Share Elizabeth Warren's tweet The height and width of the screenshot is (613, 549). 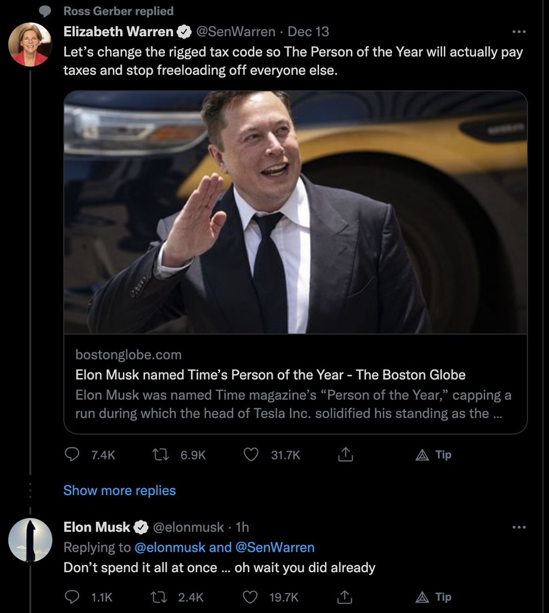pyautogui.click(x=346, y=455)
